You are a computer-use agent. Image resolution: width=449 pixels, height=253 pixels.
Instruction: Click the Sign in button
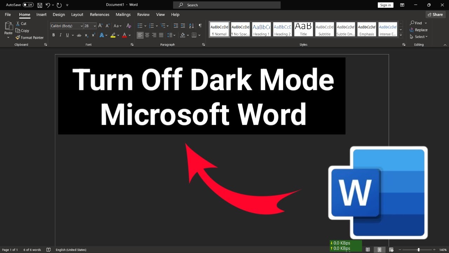pos(386,5)
